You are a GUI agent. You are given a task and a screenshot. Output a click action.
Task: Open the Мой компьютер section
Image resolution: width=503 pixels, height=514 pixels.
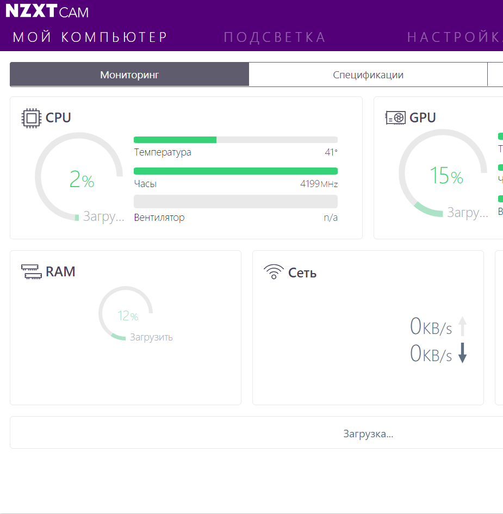[x=90, y=37]
